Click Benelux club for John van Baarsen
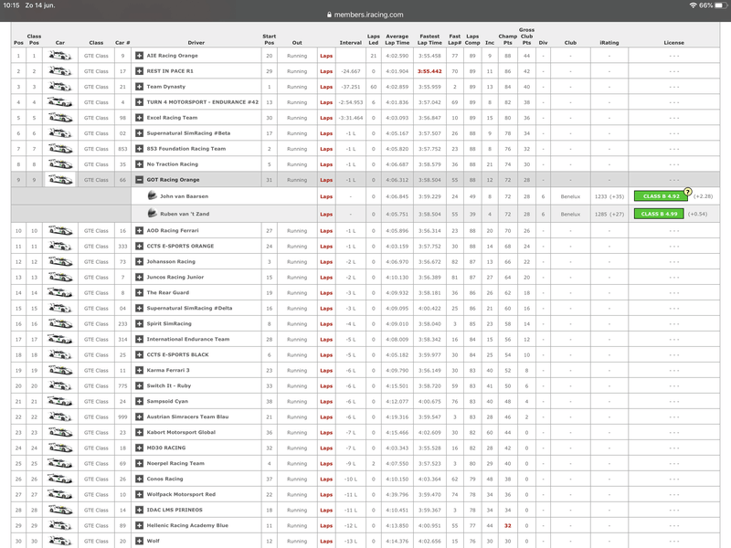 (570, 196)
